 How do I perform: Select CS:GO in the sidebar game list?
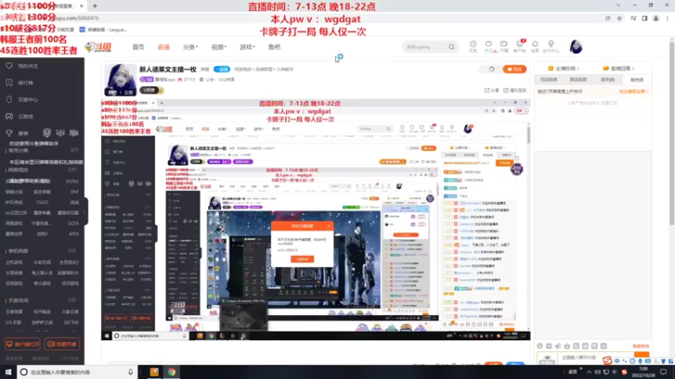pos(42,202)
